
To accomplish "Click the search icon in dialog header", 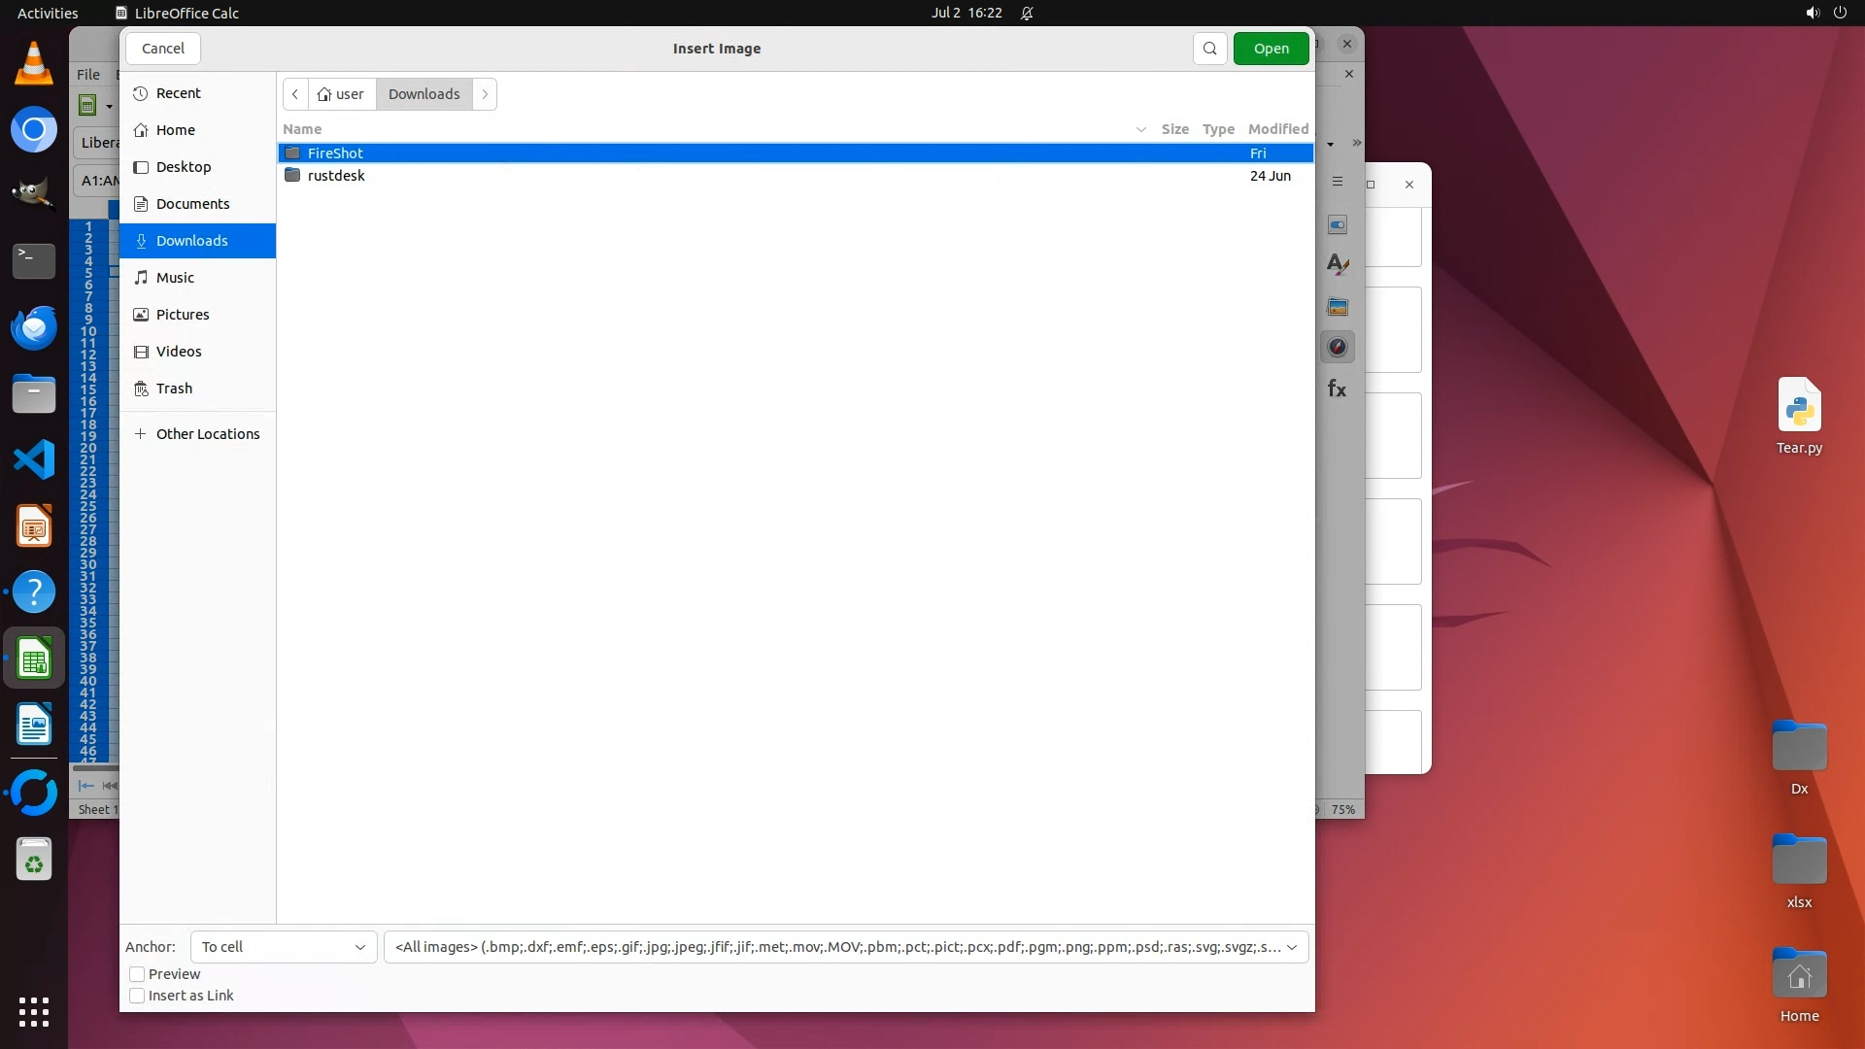I will pos(1209,49).
